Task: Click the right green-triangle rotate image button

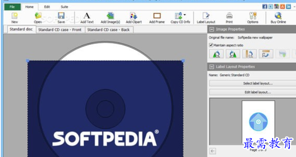Action: [233, 54]
